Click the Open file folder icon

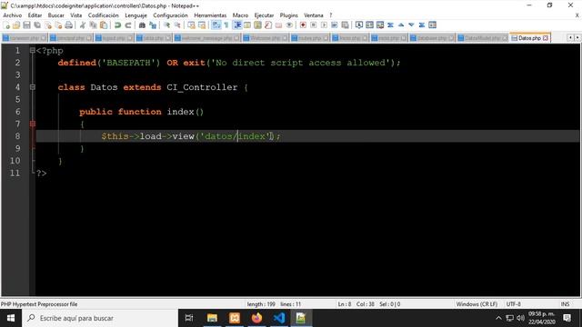click(x=16, y=25)
